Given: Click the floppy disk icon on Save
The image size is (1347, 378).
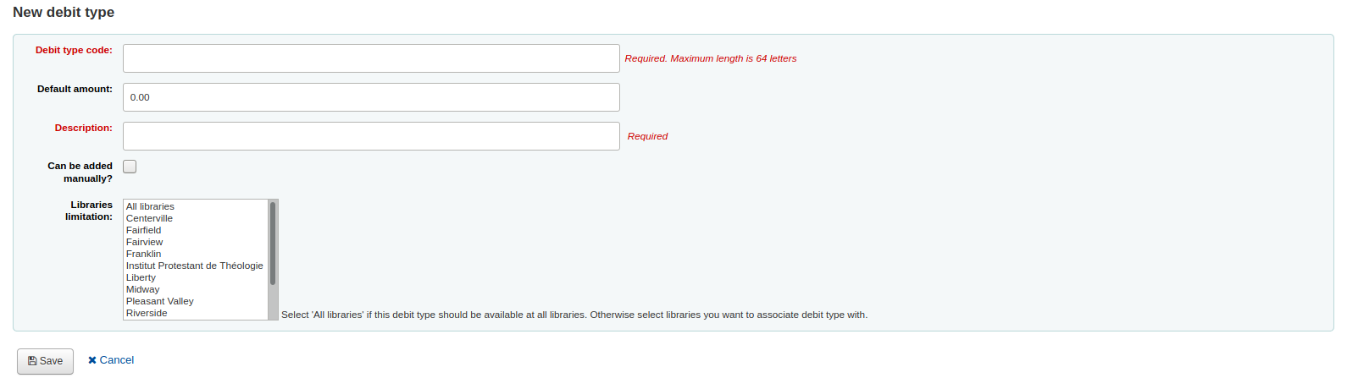Looking at the screenshot, I should (32, 361).
